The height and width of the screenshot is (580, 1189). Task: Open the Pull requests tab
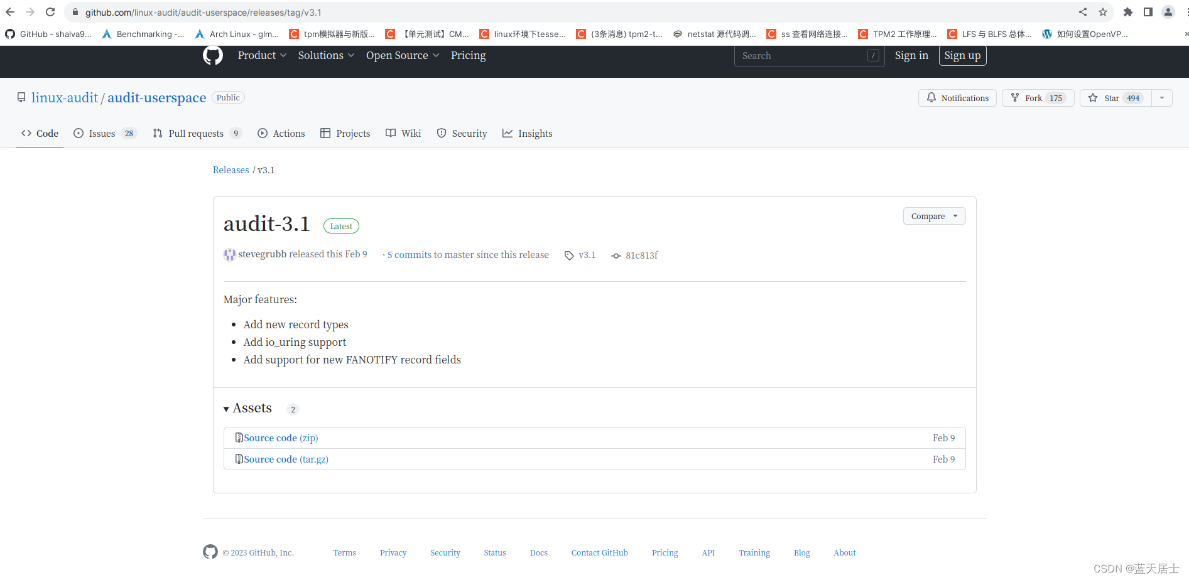pos(197,133)
